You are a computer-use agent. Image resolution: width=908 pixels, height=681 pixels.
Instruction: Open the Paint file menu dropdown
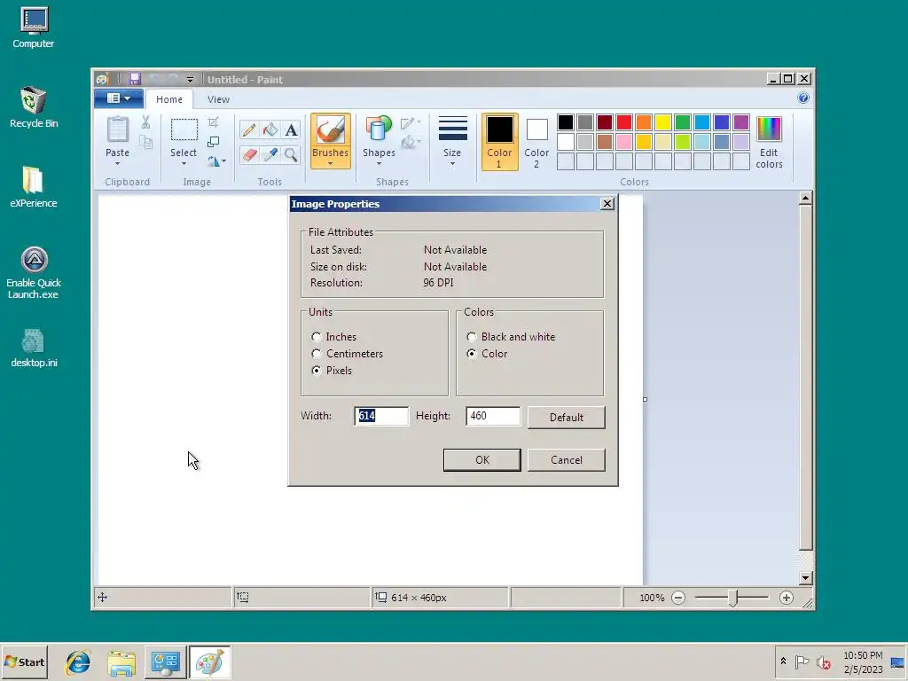[x=119, y=98]
